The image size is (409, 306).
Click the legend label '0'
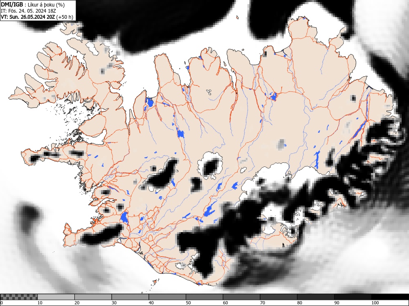[2, 303]
